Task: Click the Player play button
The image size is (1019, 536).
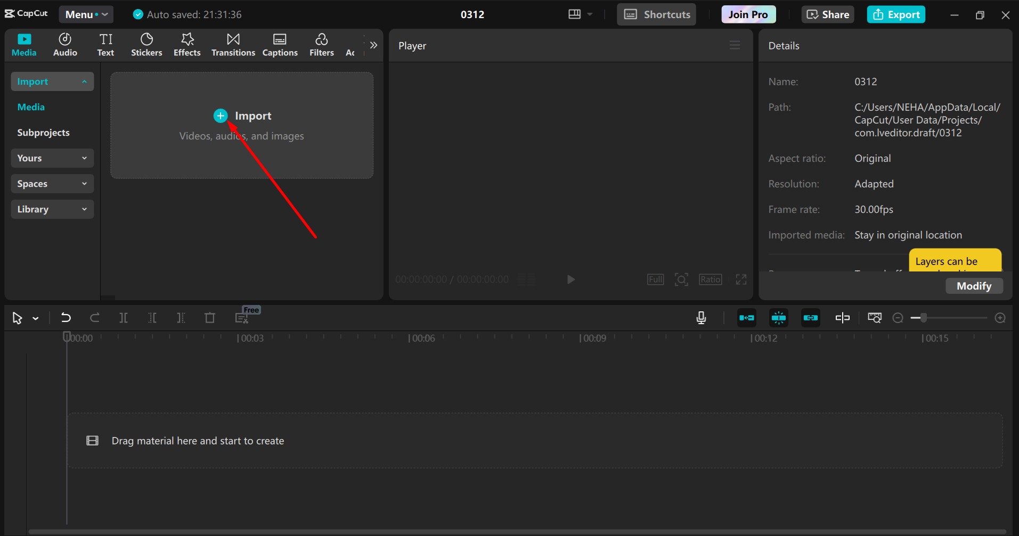Action: (570, 279)
